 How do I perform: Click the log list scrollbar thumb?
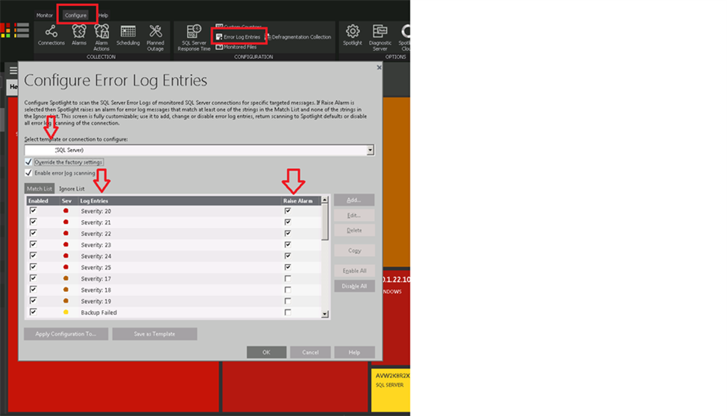tap(325, 222)
